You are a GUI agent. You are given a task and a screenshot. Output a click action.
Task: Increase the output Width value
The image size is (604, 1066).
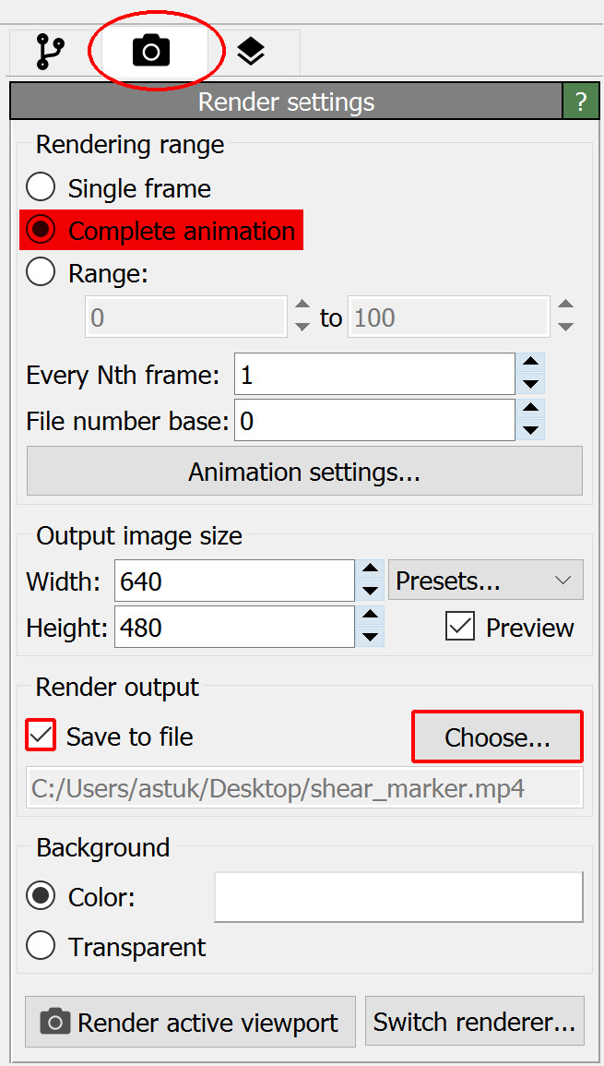click(x=370, y=571)
